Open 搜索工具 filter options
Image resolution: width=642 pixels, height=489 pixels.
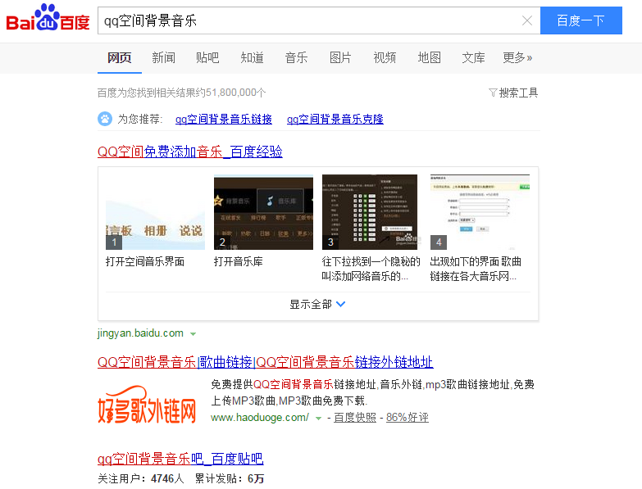click(513, 93)
